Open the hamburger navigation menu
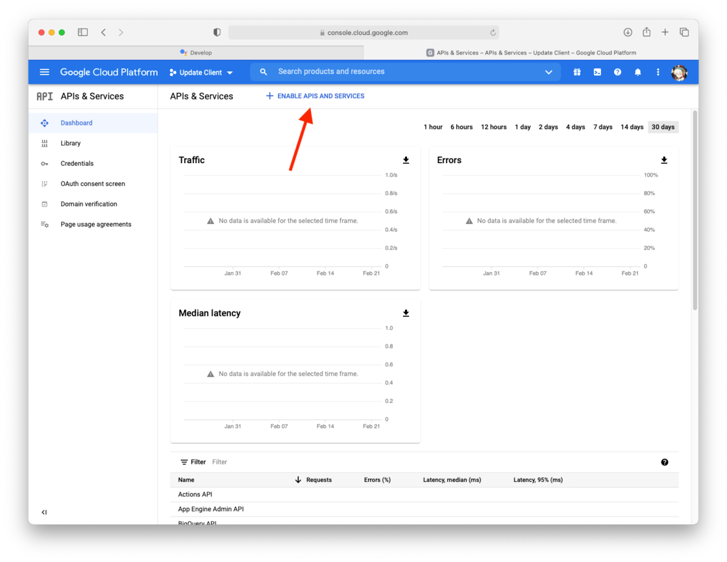 pos(45,72)
